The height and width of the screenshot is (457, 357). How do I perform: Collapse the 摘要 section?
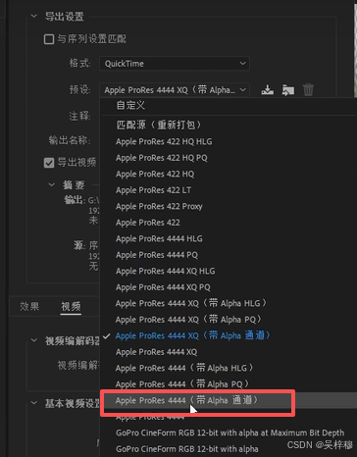click(x=52, y=184)
